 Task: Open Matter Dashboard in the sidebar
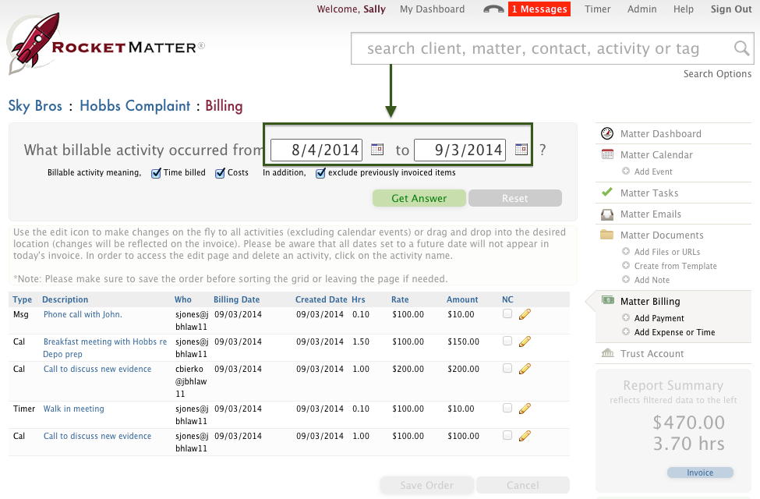(x=660, y=134)
